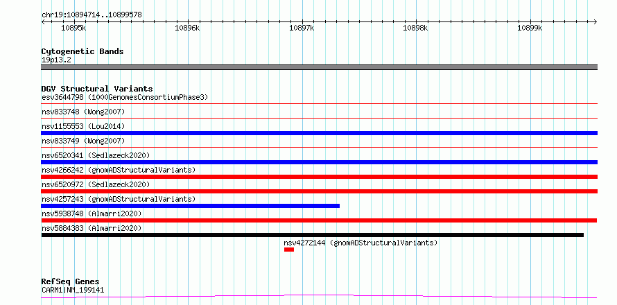This screenshot has width=617, height=305.
Task: Click the thin red esv3644798 line
Action: [320, 103]
